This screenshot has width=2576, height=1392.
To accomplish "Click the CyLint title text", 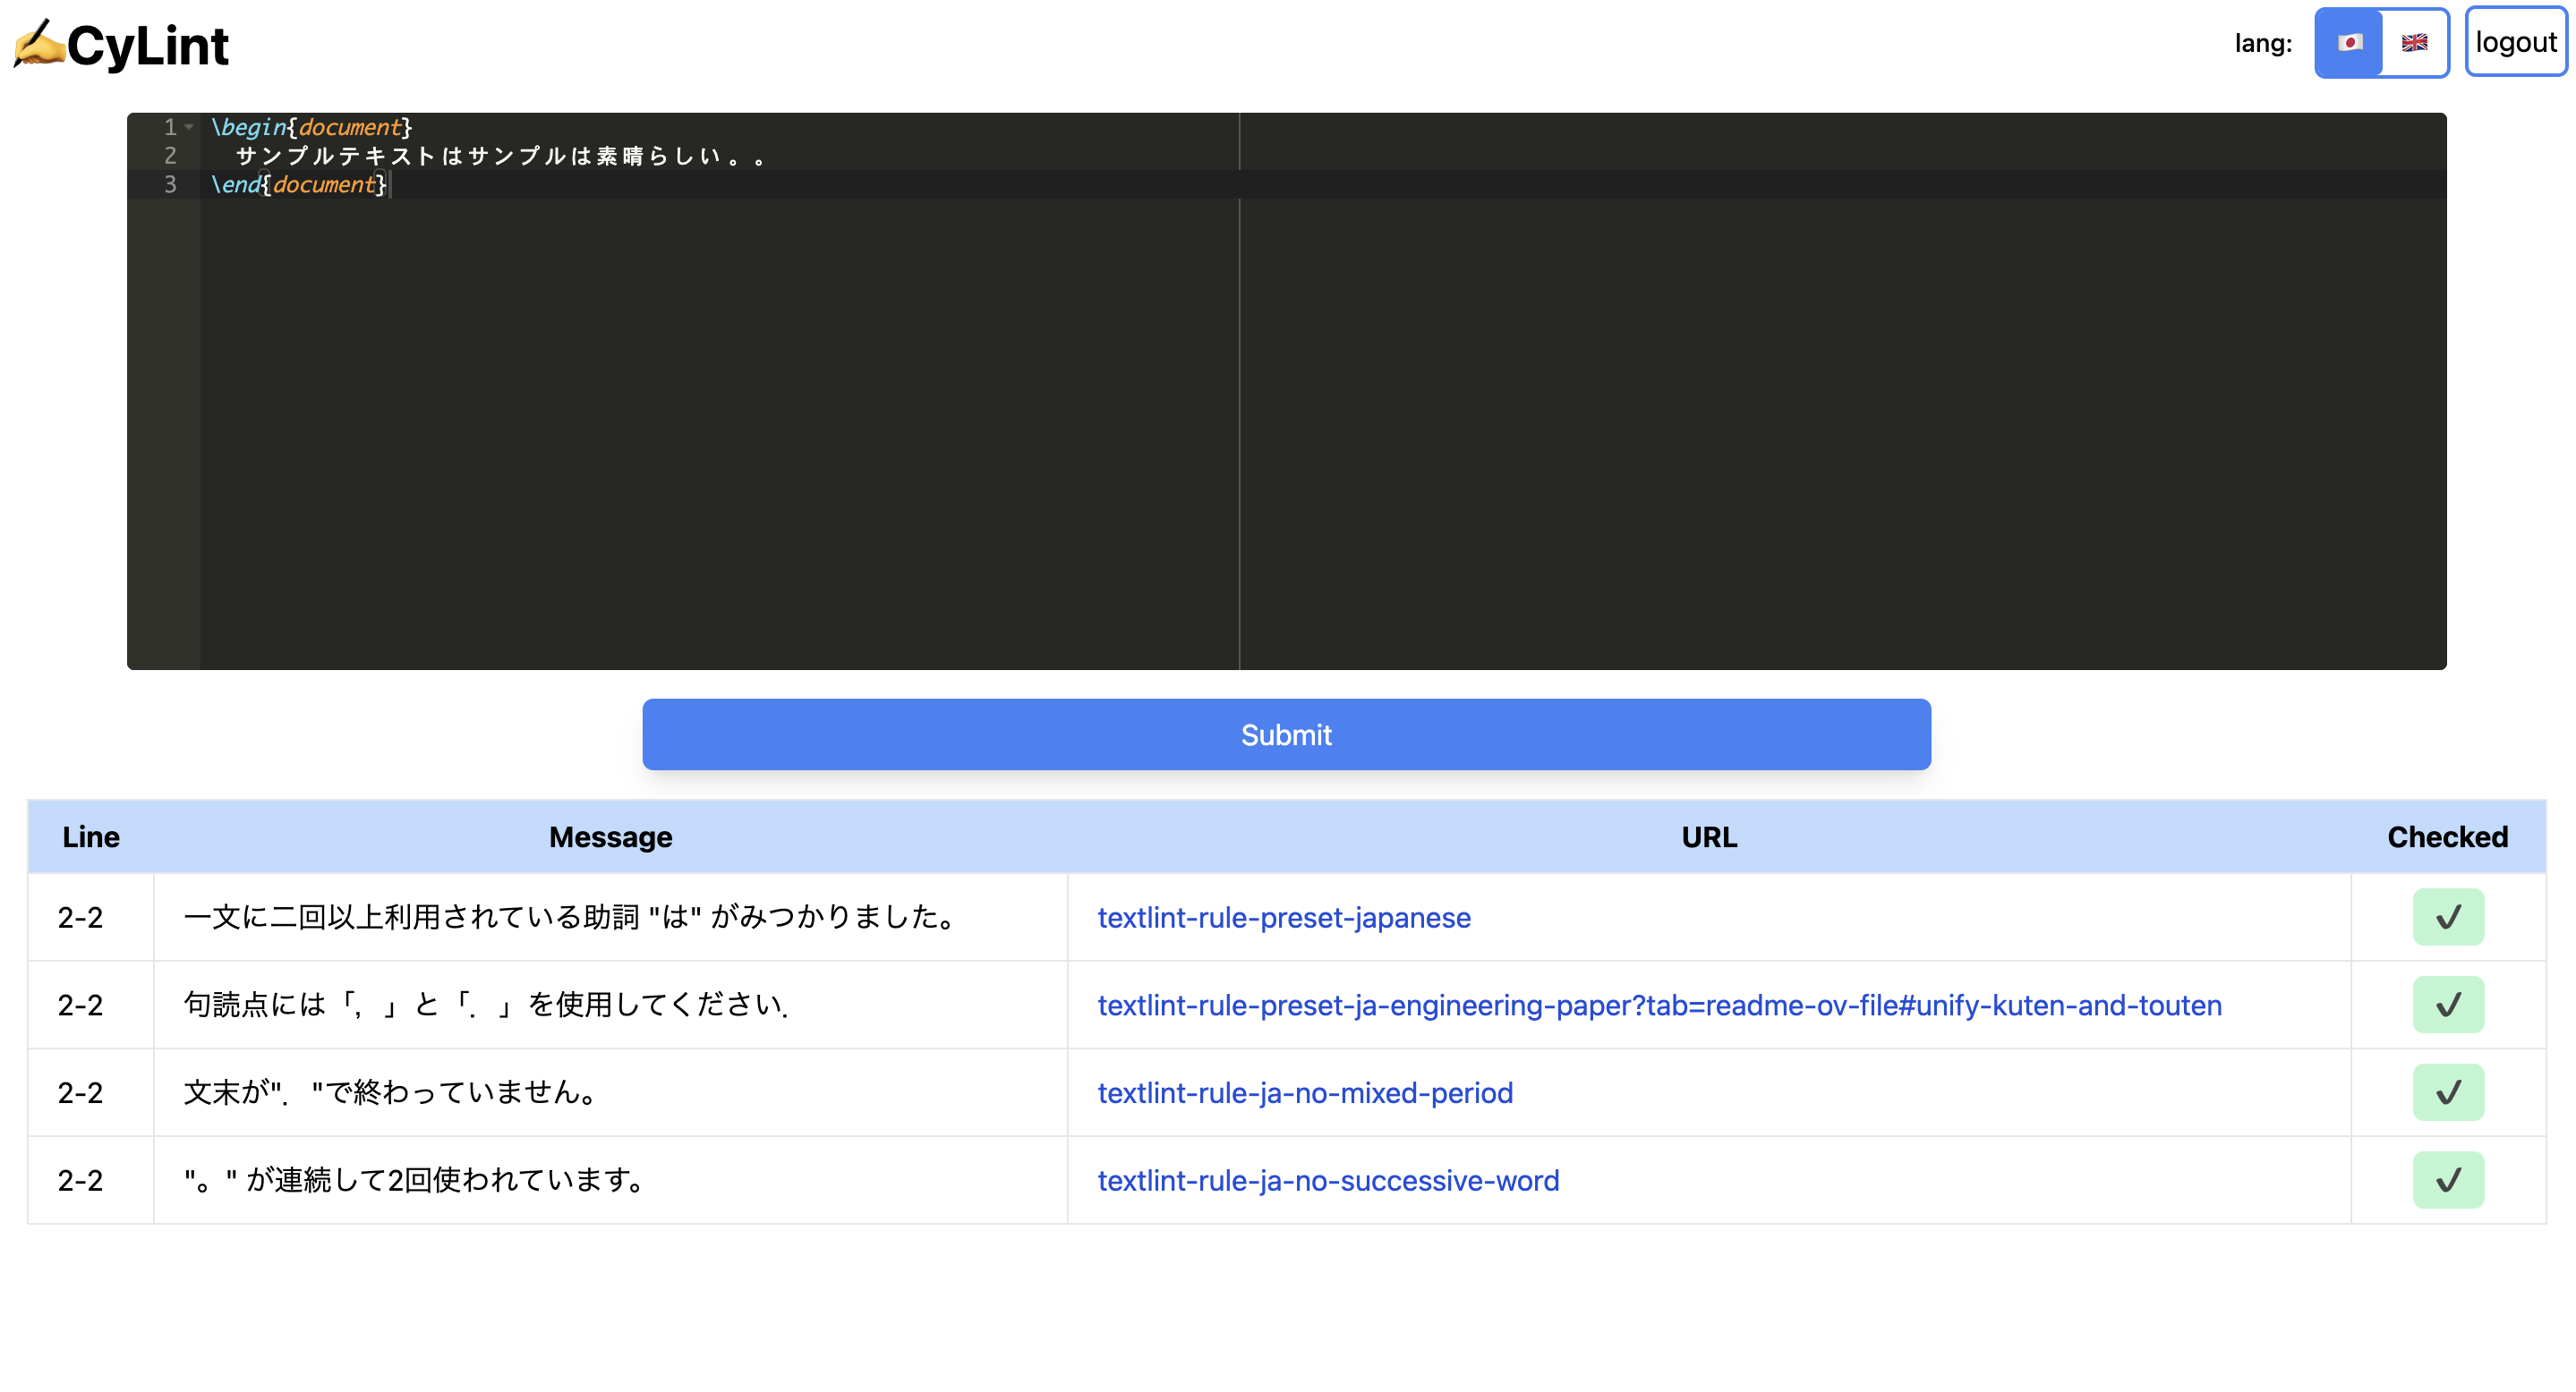I will [148, 46].
